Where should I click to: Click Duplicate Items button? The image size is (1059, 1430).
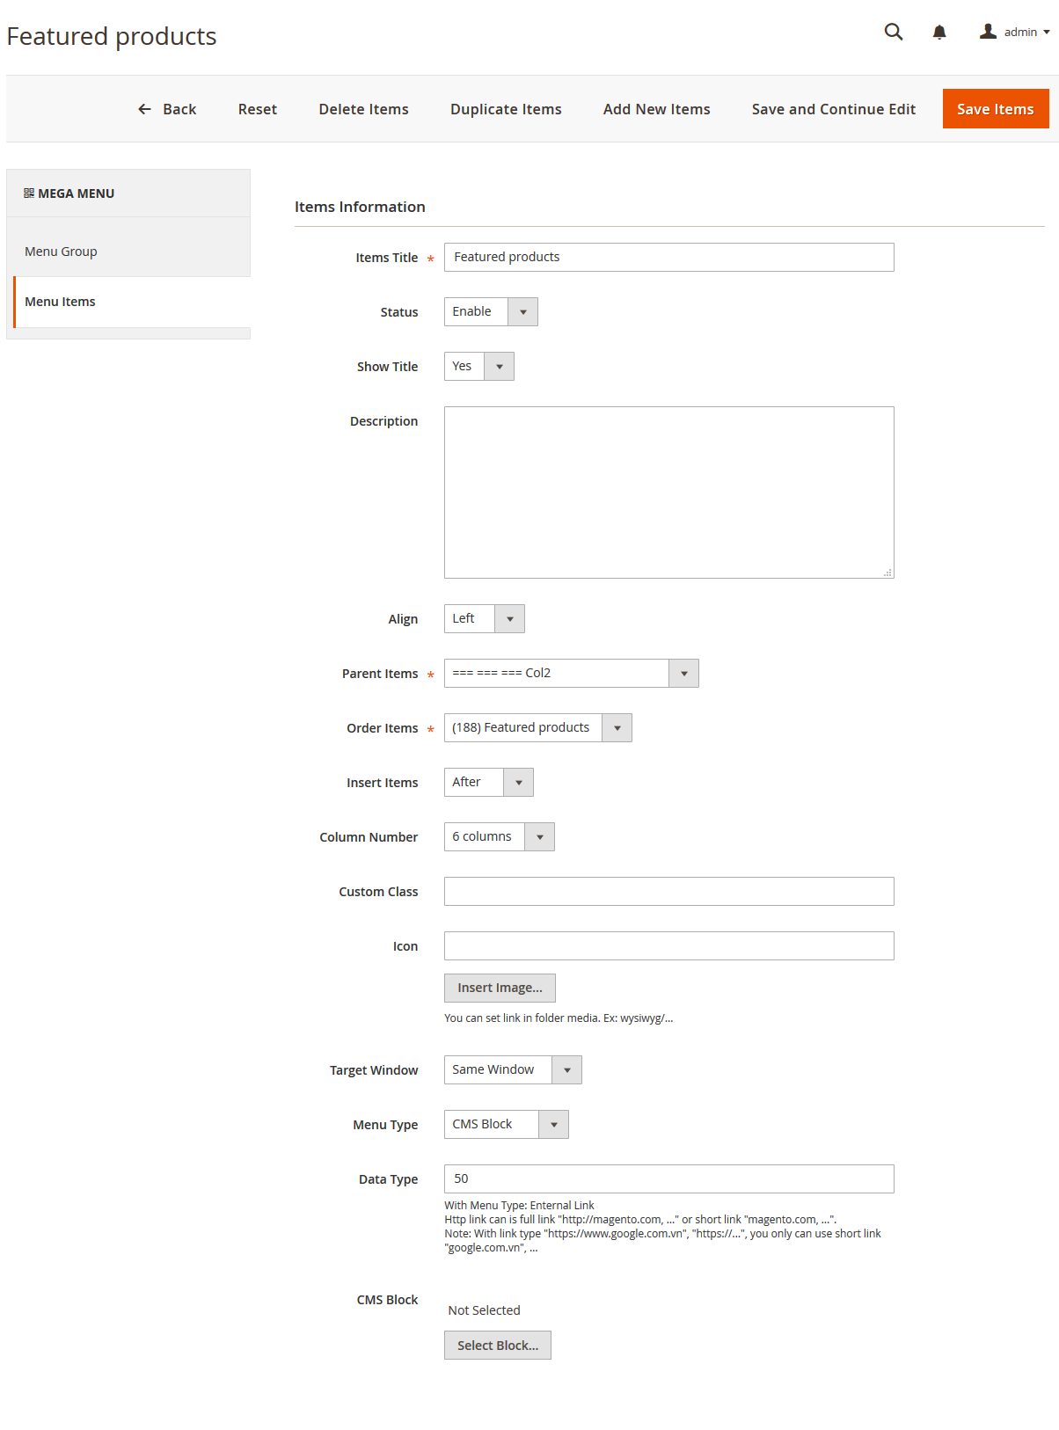tap(506, 109)
